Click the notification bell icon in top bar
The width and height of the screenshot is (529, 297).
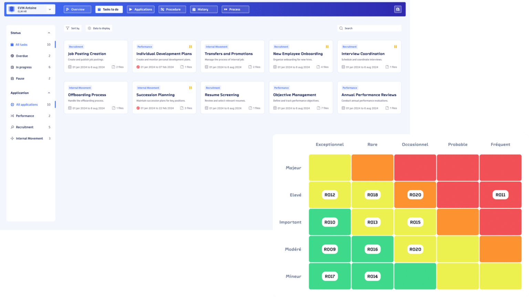[398, 9]
